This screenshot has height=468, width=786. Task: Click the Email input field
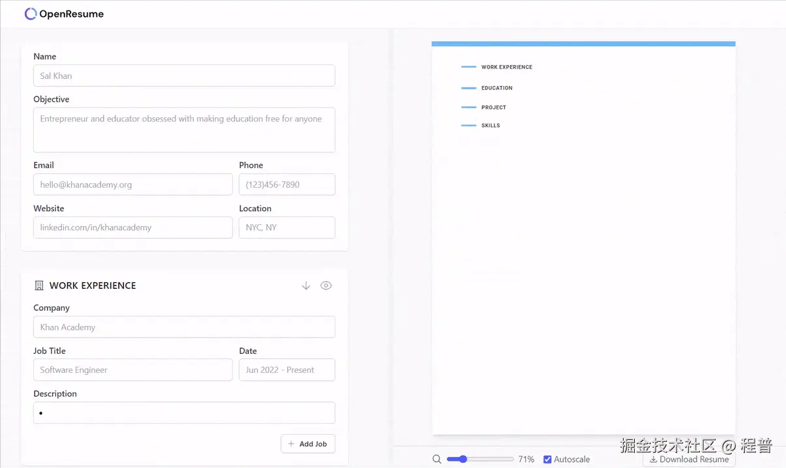[x=133, y=184]
